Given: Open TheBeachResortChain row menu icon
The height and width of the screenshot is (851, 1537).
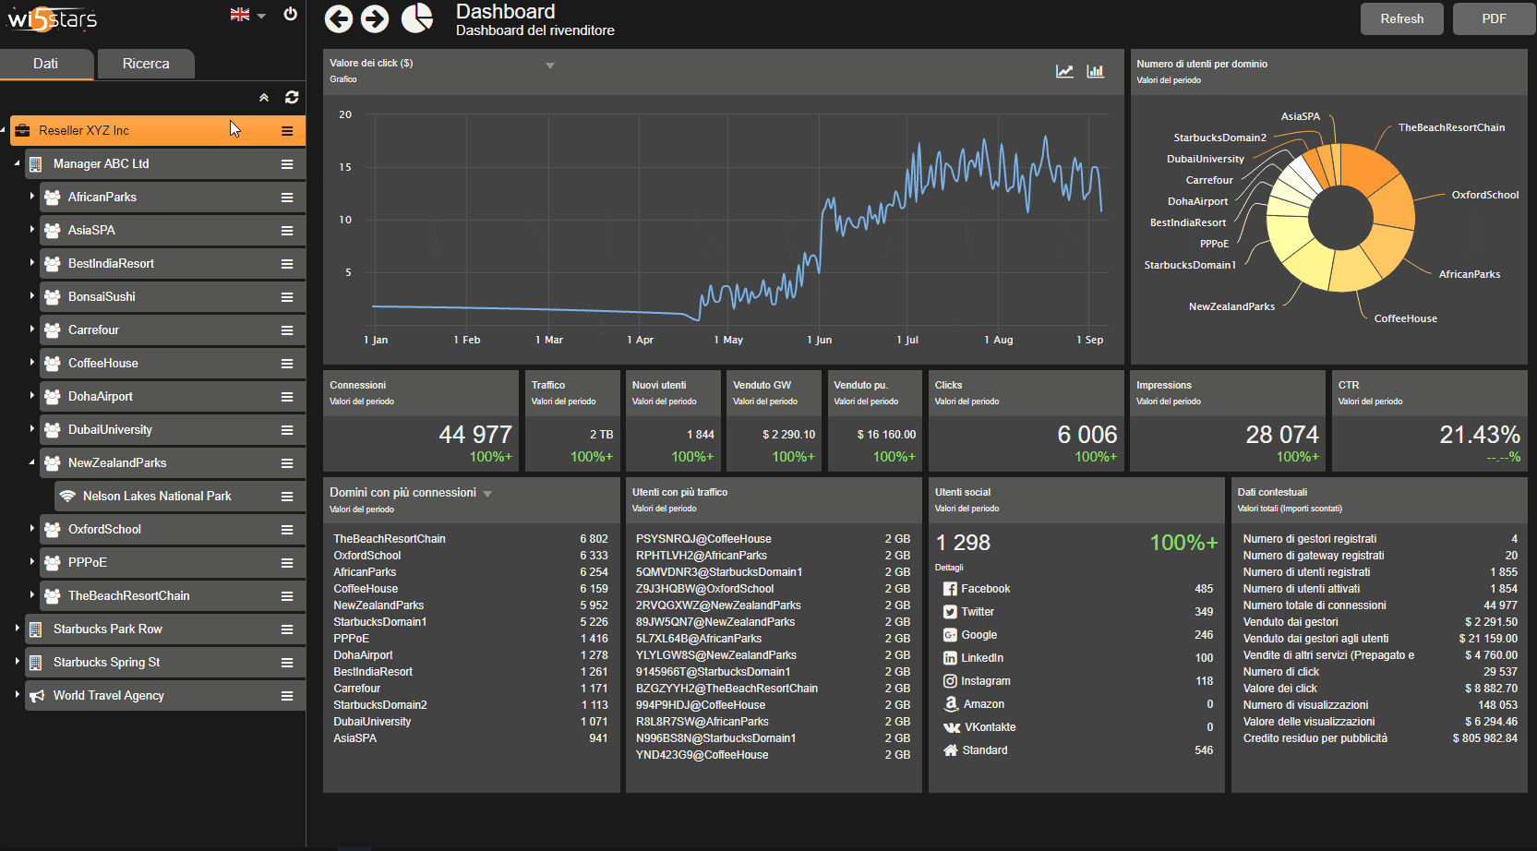Looking at the screenshot, I should tap(287, 596).
